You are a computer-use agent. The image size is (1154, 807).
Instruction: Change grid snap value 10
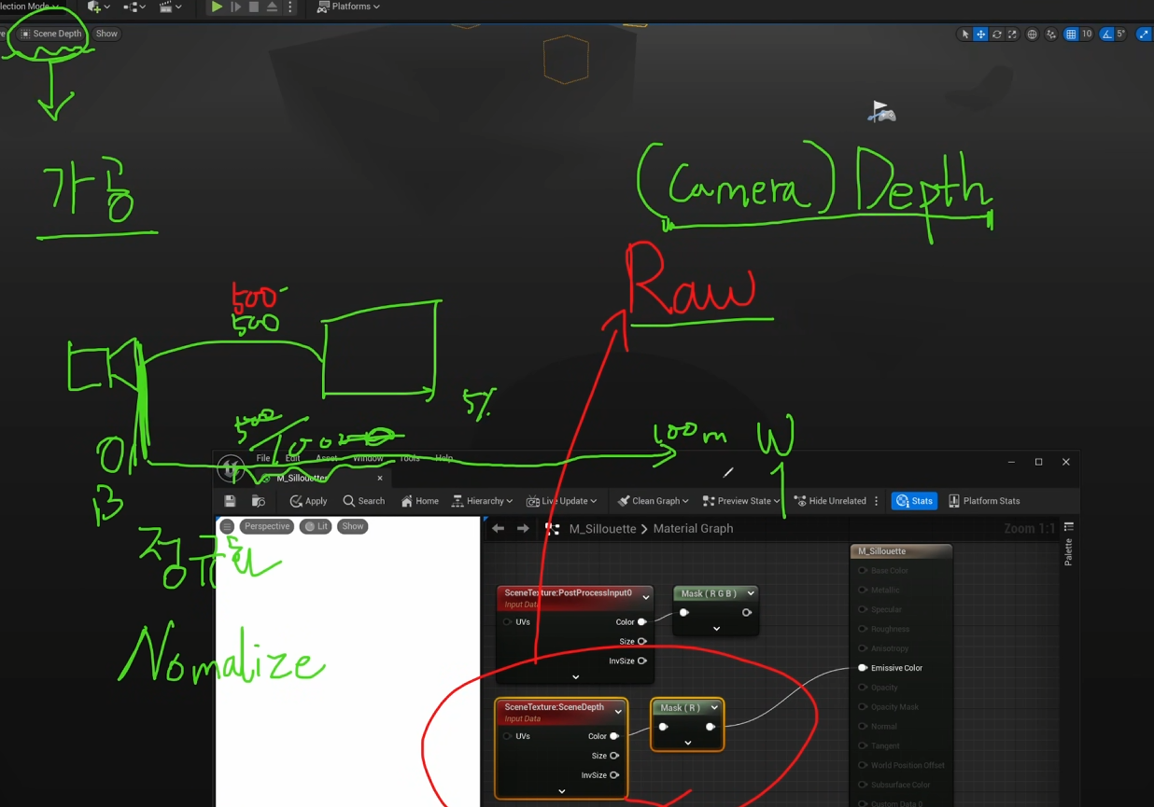(x=1087, y=35)
